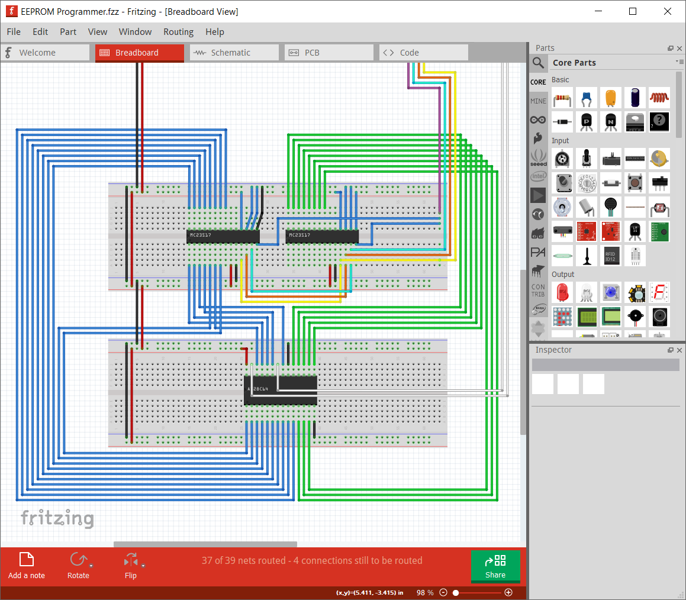Click the zoom in plus button

pos(508,592)
